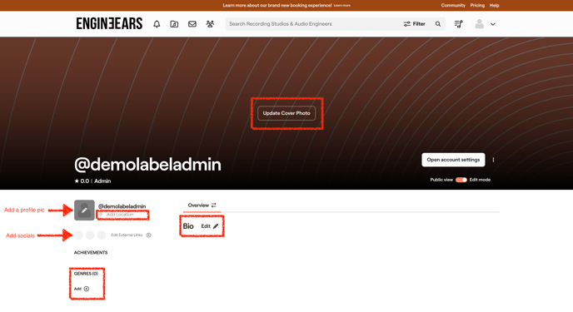Open the profile more options dots
The height and width of the screenshot is (312, 573).
coord(493,160)
